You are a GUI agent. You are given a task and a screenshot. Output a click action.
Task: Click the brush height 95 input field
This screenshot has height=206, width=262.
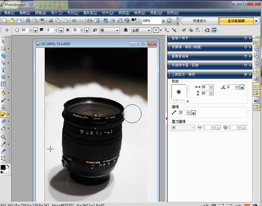(x=205, y=93)
